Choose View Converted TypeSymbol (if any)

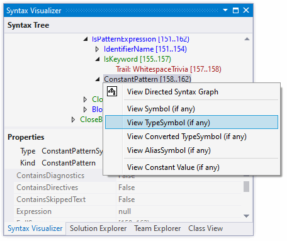(191, 137)
